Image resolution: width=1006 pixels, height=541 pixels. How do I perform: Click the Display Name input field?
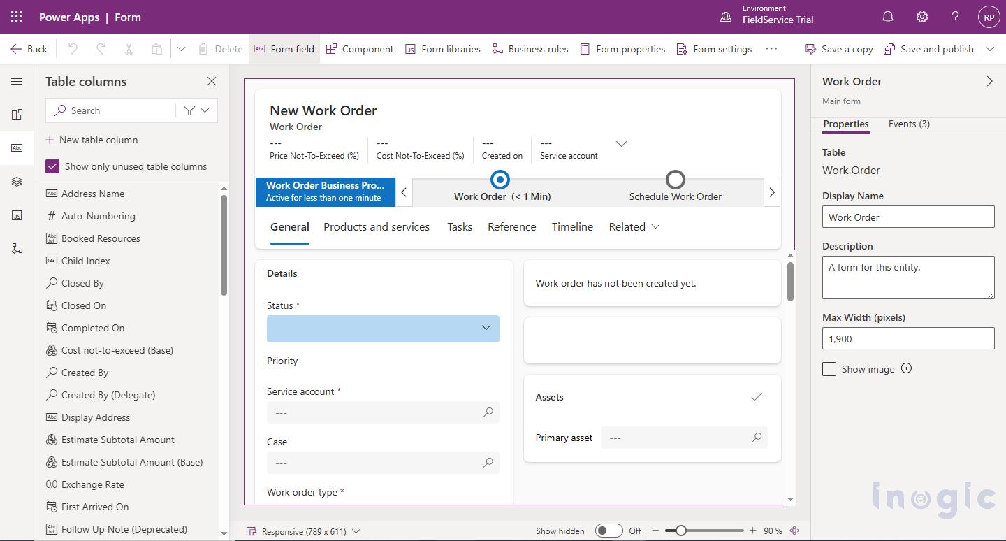tap(908, 217)
